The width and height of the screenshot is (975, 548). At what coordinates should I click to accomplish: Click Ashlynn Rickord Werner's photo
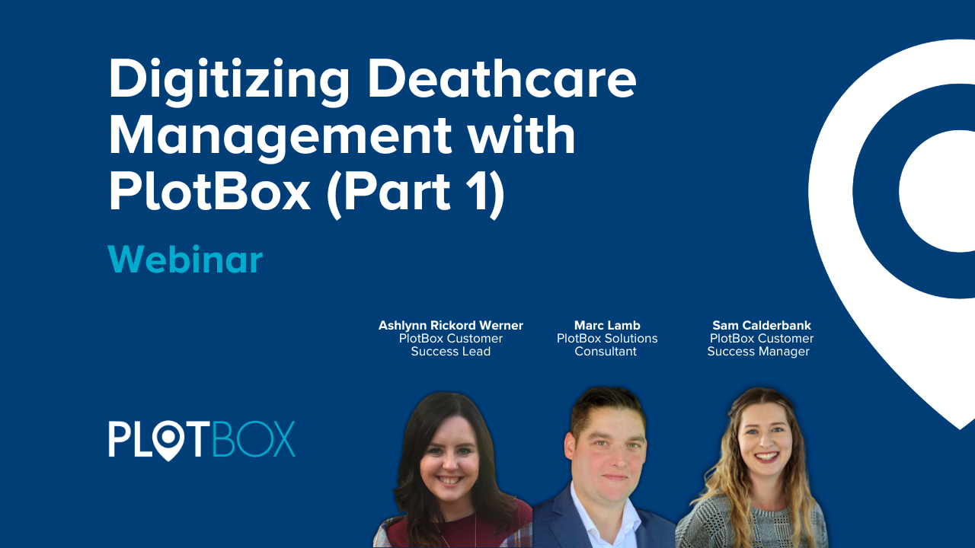[x=452, y=470]
